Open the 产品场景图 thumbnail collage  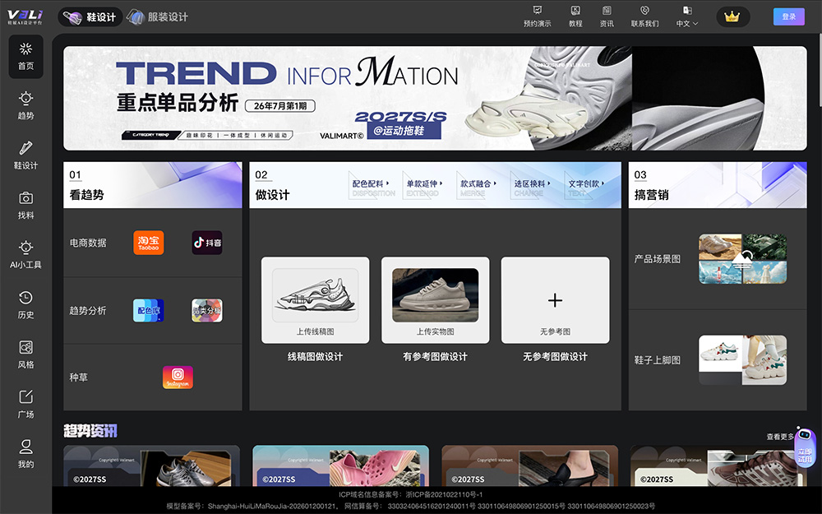(742, 259)
